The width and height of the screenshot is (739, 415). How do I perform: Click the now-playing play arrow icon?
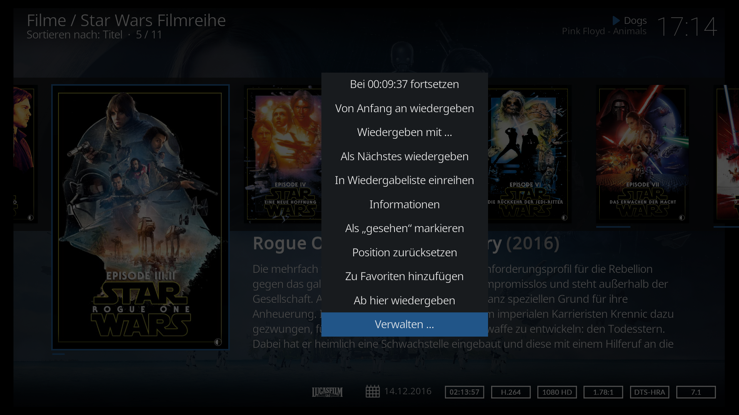point(616,20)
